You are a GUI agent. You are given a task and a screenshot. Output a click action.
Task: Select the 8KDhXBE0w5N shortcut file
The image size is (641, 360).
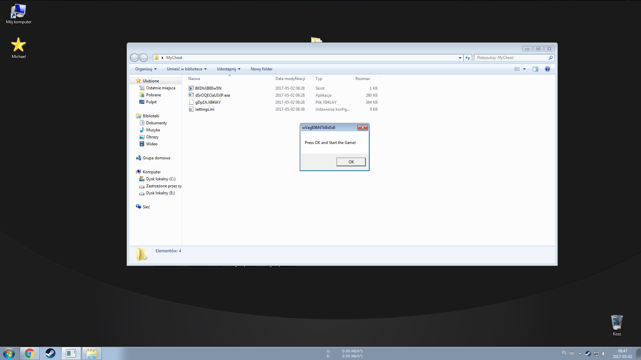click(x=208, y=88)
